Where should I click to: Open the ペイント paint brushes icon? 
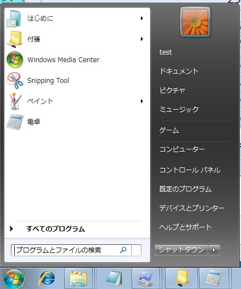(15, 101)
